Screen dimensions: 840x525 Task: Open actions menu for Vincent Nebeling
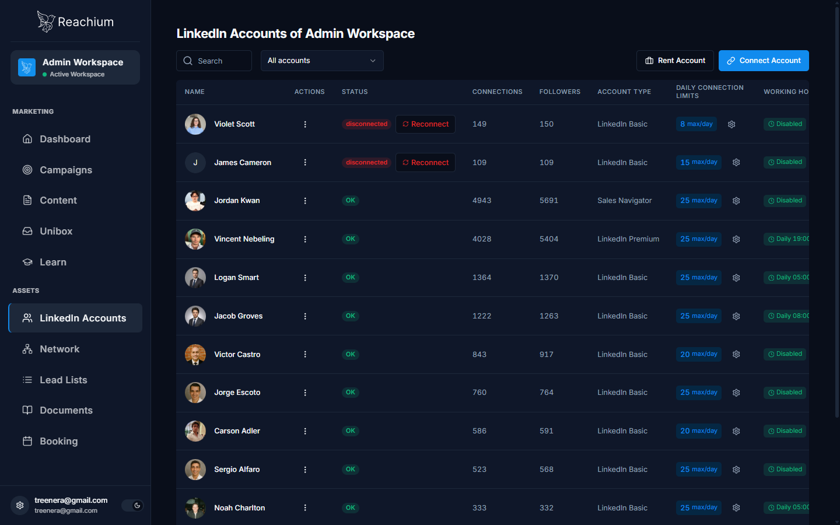click(305, 239)
